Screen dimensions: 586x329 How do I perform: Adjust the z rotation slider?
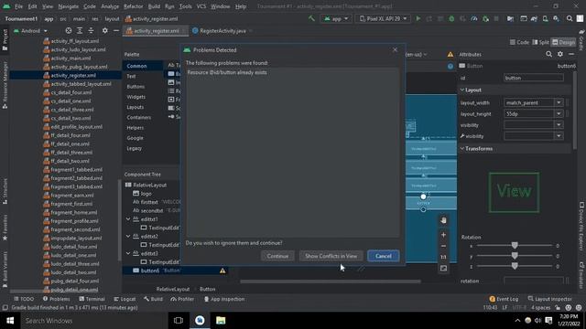pyautogui.click(x=515, y=266)
